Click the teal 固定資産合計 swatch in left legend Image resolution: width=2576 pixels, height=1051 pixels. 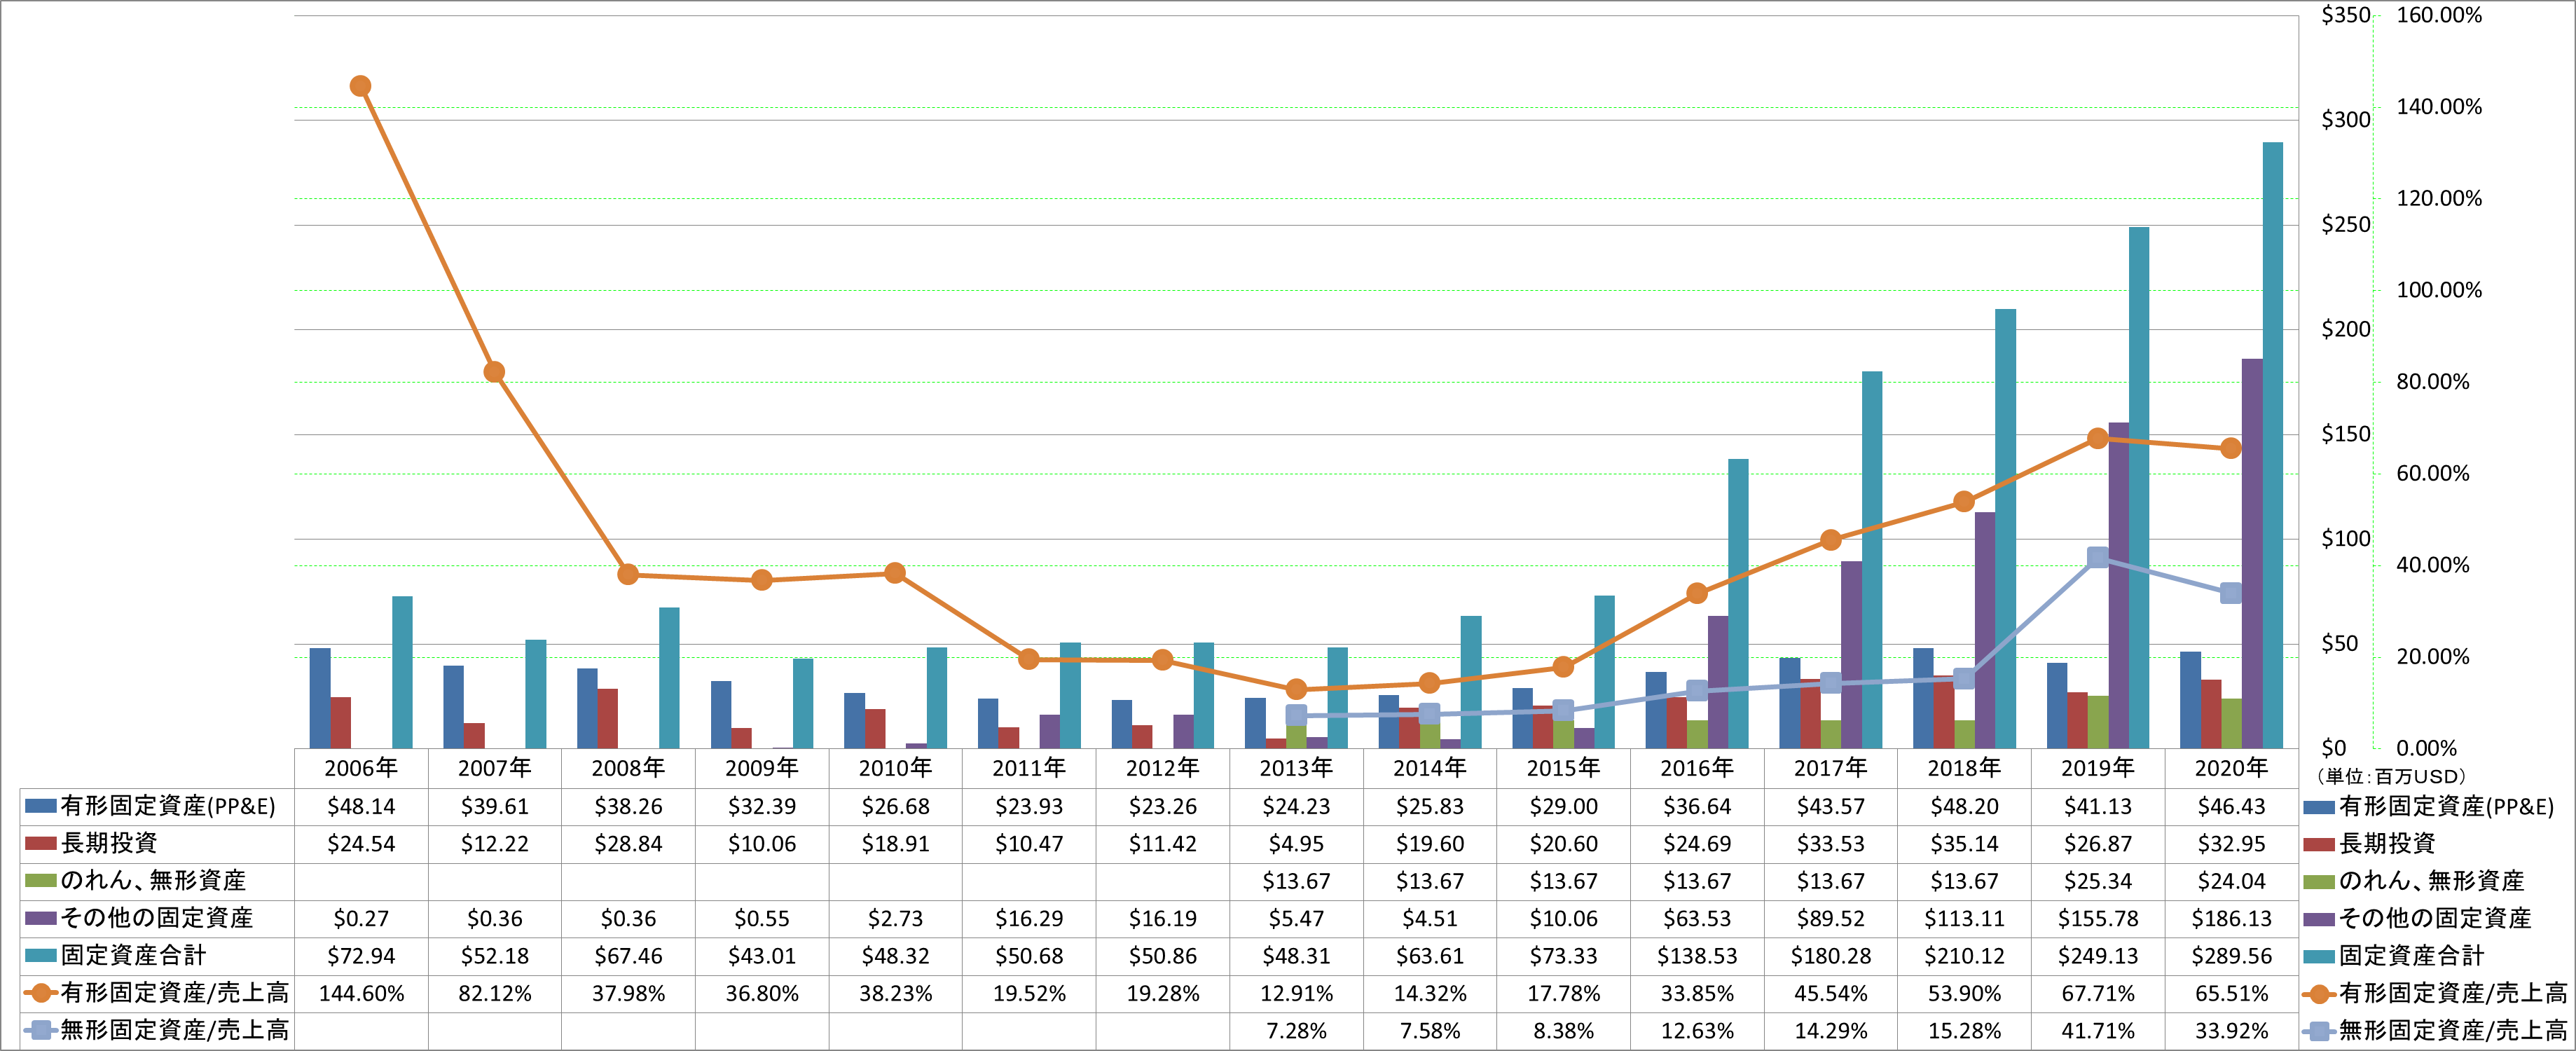pos(41,955)
